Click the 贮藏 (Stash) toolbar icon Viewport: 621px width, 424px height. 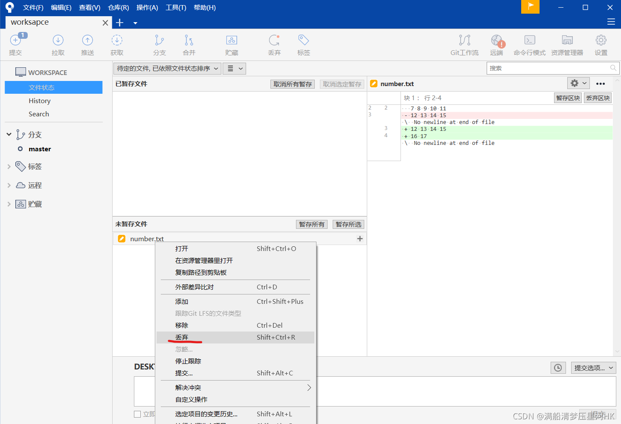click(232, 40)
